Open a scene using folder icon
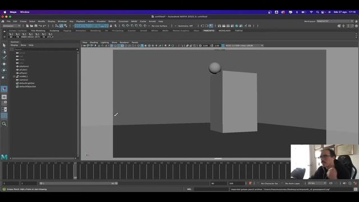 pyautogui.click(x=31, y=26)
